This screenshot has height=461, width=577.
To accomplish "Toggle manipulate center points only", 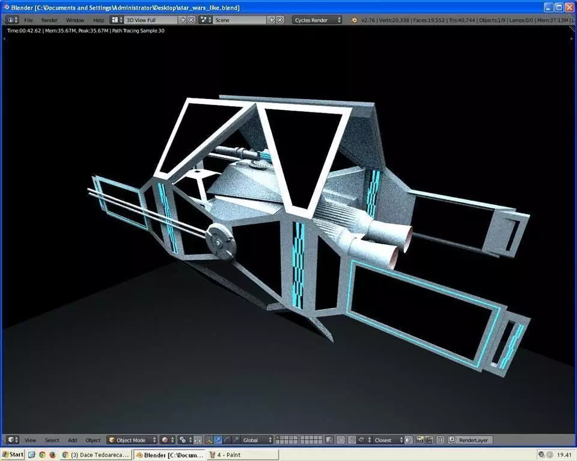I will (198, 439).
